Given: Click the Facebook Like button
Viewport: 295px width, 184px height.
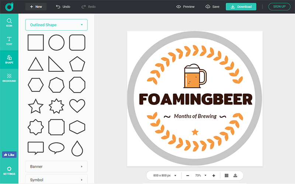Looking at the screenshot, I should coord(9,155).
